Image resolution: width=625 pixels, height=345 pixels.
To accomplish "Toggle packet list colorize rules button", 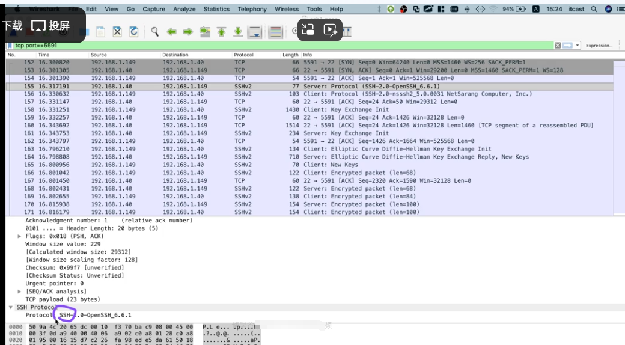I will [276, 31].
